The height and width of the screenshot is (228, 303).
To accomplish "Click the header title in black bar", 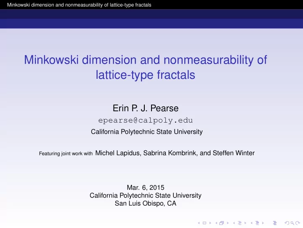I will (79, 5).
